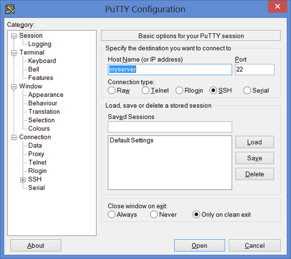The image size is (291, 259).
Task: Click the PuTTY icon in title bar
Action: 9,8
